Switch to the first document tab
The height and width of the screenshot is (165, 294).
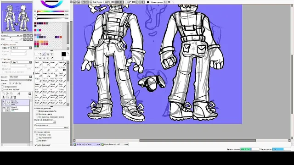coord(87,144)
